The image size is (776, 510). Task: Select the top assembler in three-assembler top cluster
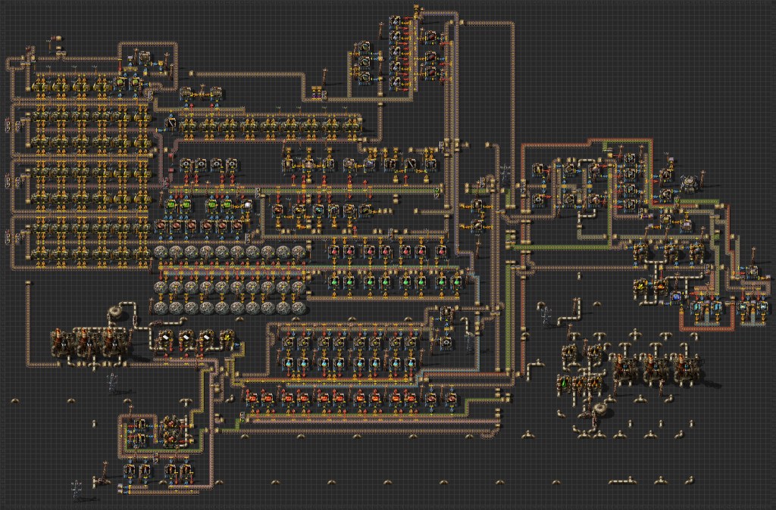365,48
